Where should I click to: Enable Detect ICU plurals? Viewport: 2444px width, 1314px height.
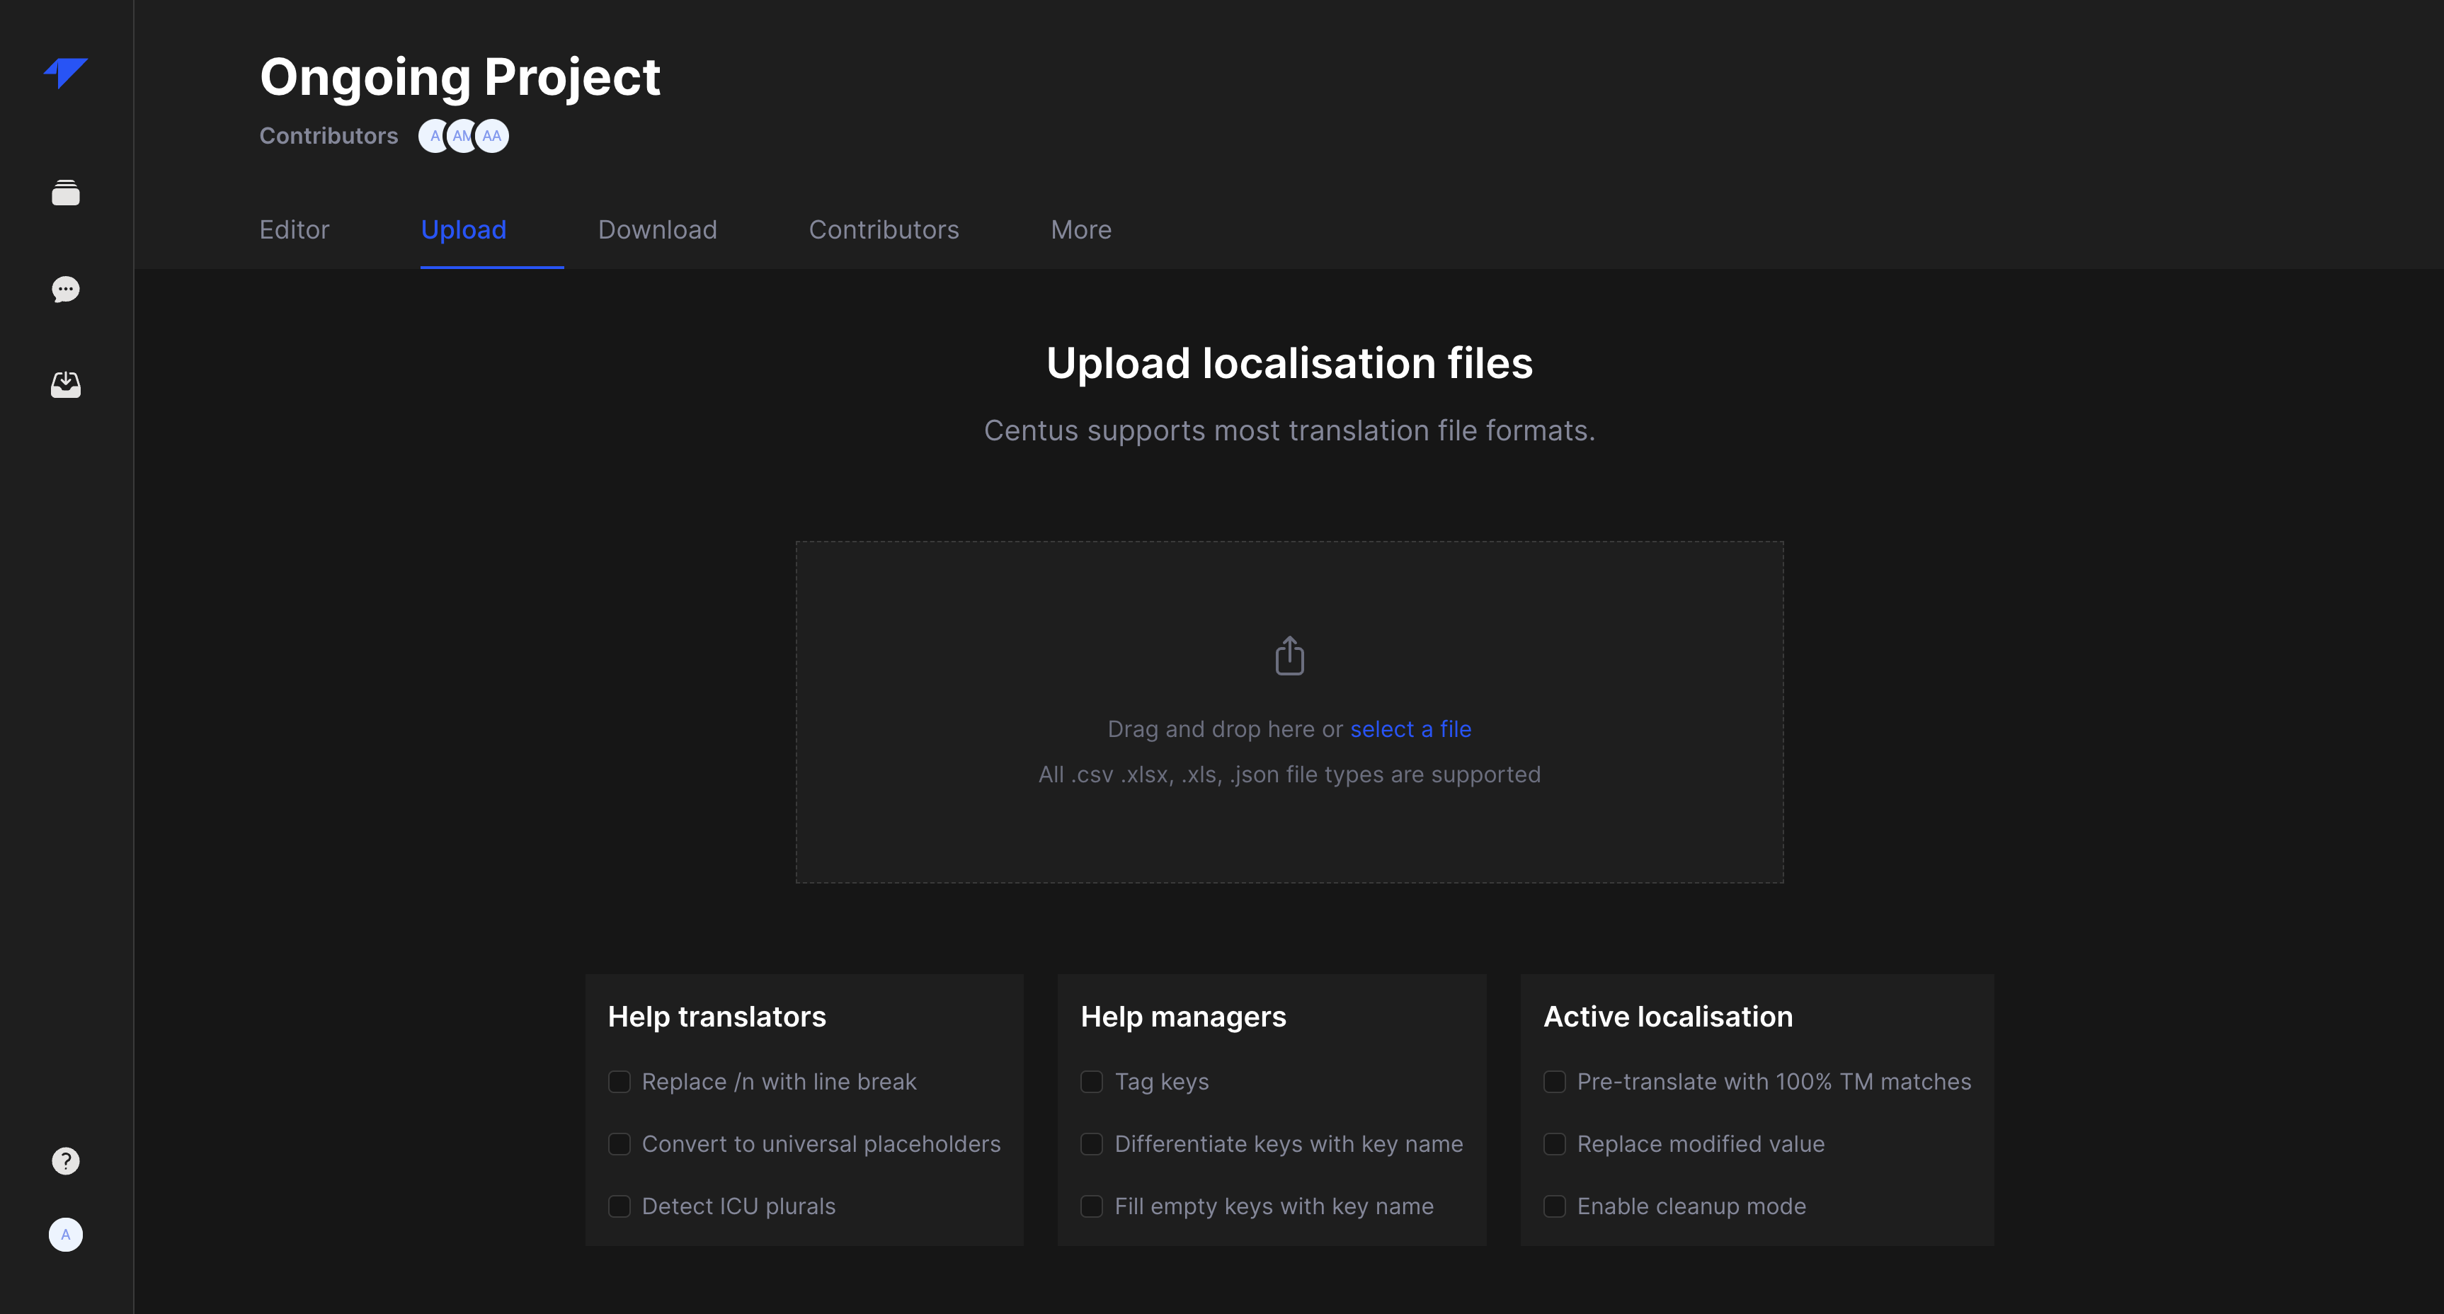tap(619, 1206)
